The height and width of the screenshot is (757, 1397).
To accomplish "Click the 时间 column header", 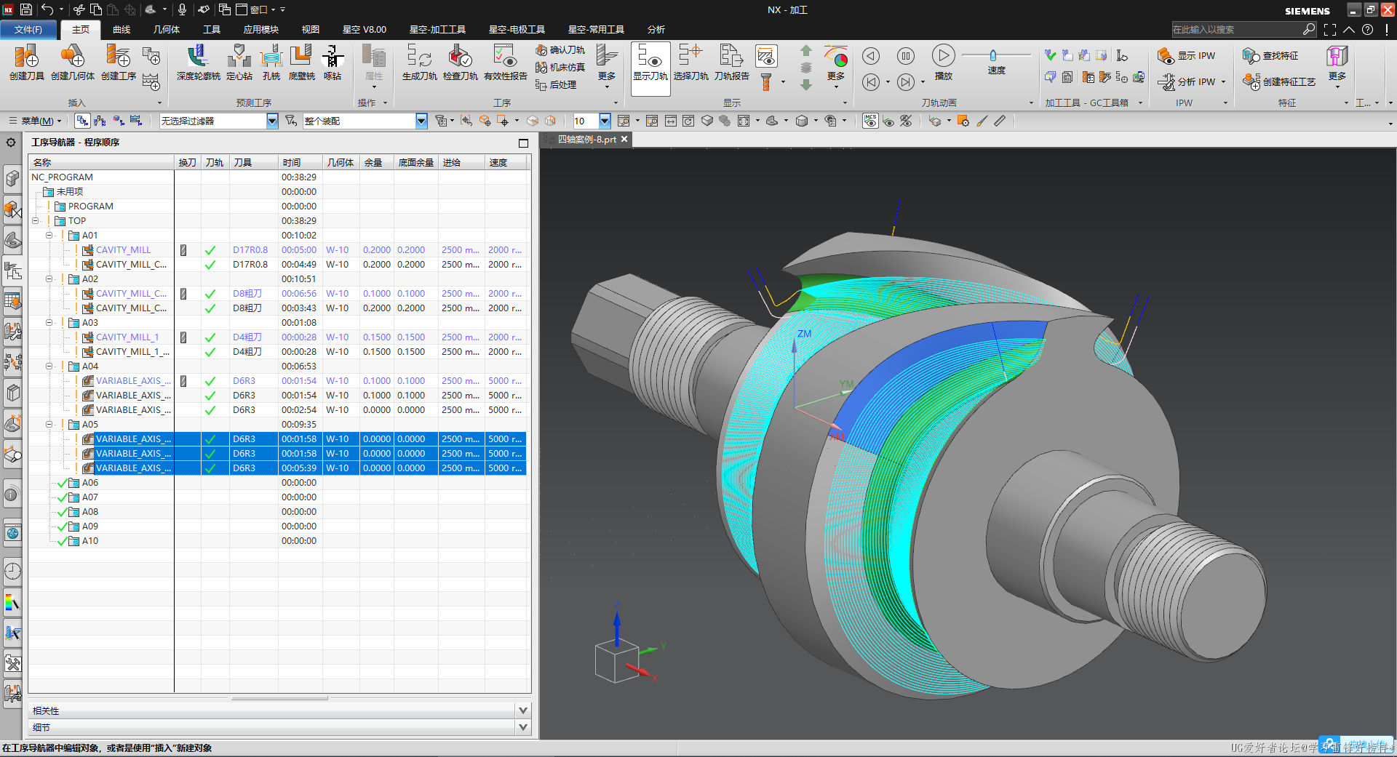I will click(300, 162).
